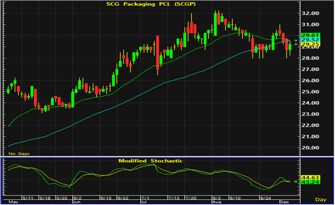Viewport: 335px width, 205px height.
Task: Click the 6/22 date marker
Action: pyautogui.click(x=123, y=198)
